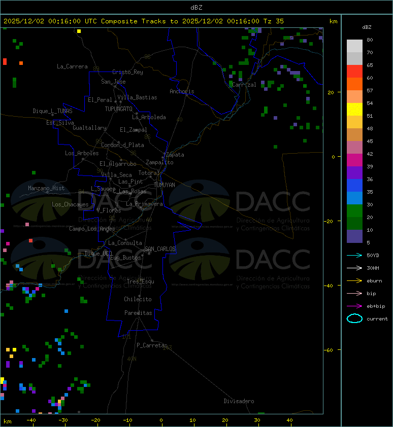Click the Campo_Los_Andes map label
Viewport: 393px width, 427px height.
coord(92,229)
